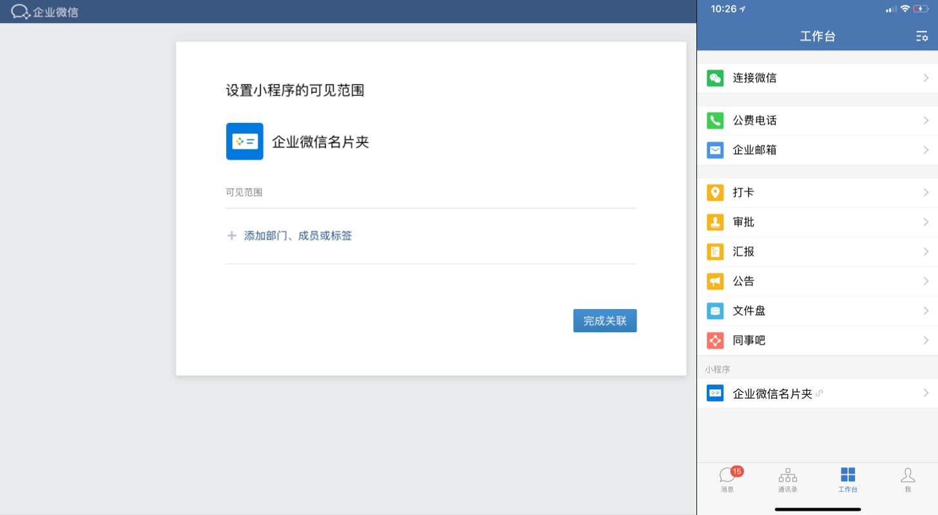Screen dimensions: 938x515
Task: Click the plus icon beside 添加部门、成员或标签
Action: 232,236
